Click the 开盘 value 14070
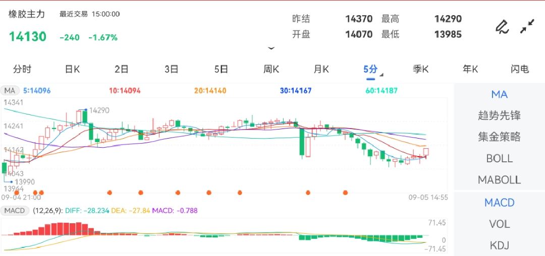 point(359,34)
